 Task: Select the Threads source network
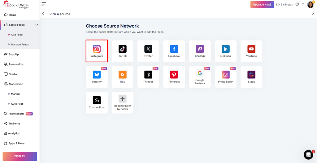pyautogui.click(x=148, y=77)
